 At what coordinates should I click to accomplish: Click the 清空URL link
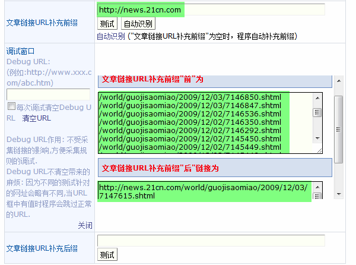pyautogui.click(x=36, y=118)
